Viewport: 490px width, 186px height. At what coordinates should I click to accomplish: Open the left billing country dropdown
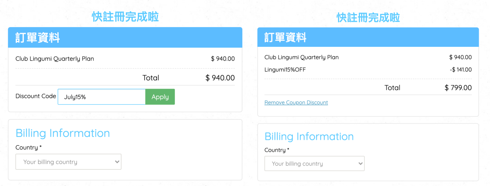pyautogui.click(x=68, y=162)
